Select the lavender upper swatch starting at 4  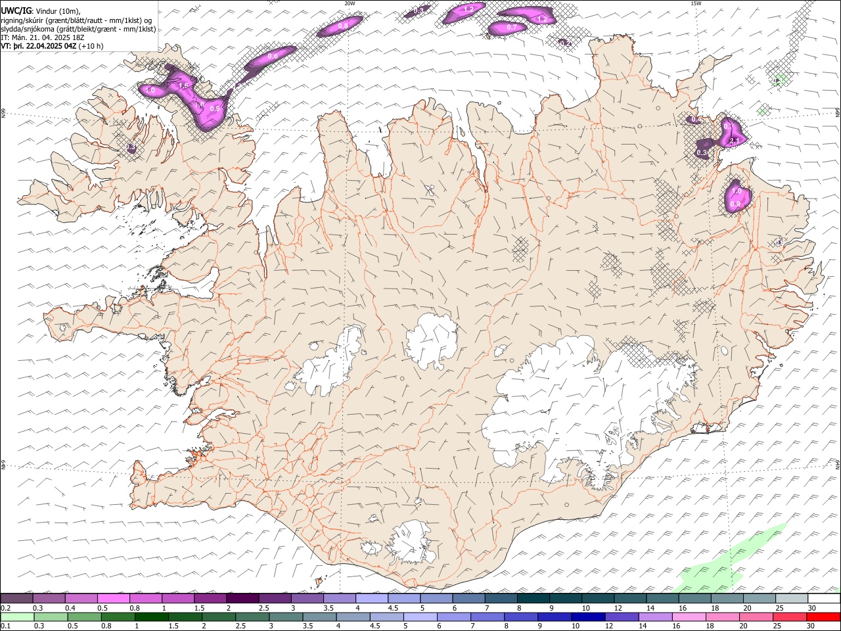coord(372,598)
